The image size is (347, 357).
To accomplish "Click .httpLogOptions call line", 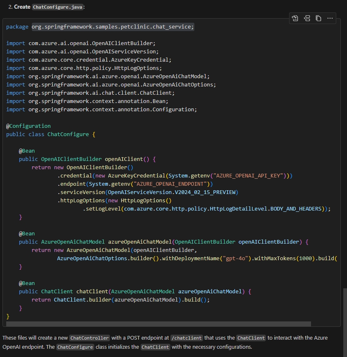I will click(115, 201).
